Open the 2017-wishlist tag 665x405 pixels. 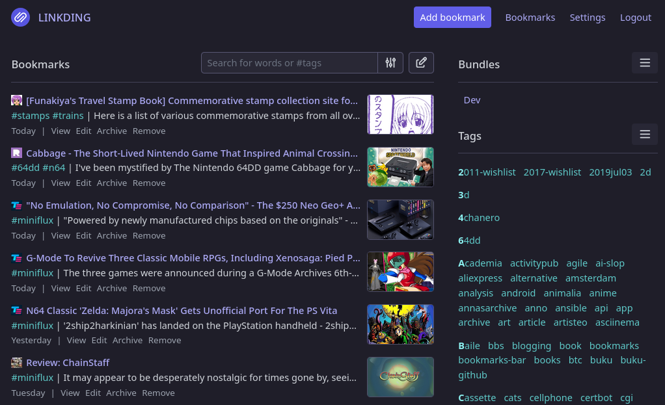552,172
